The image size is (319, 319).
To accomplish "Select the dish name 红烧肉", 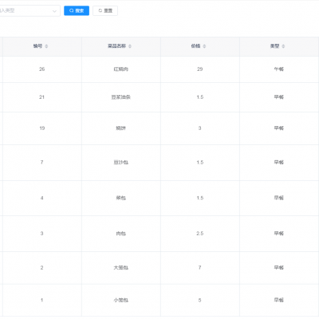I will [121, 69].
